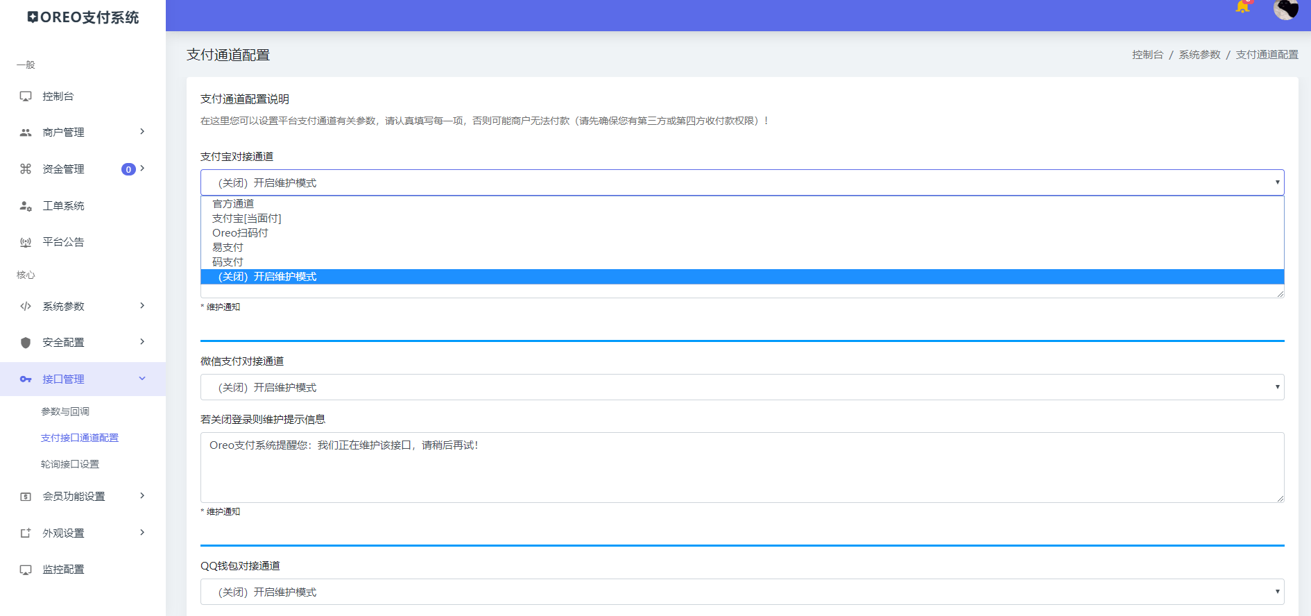The width and height of the screenshot is (1311, 616).
Task: Pick 支付宝[当面付] in the list
Action: (246, 218)
